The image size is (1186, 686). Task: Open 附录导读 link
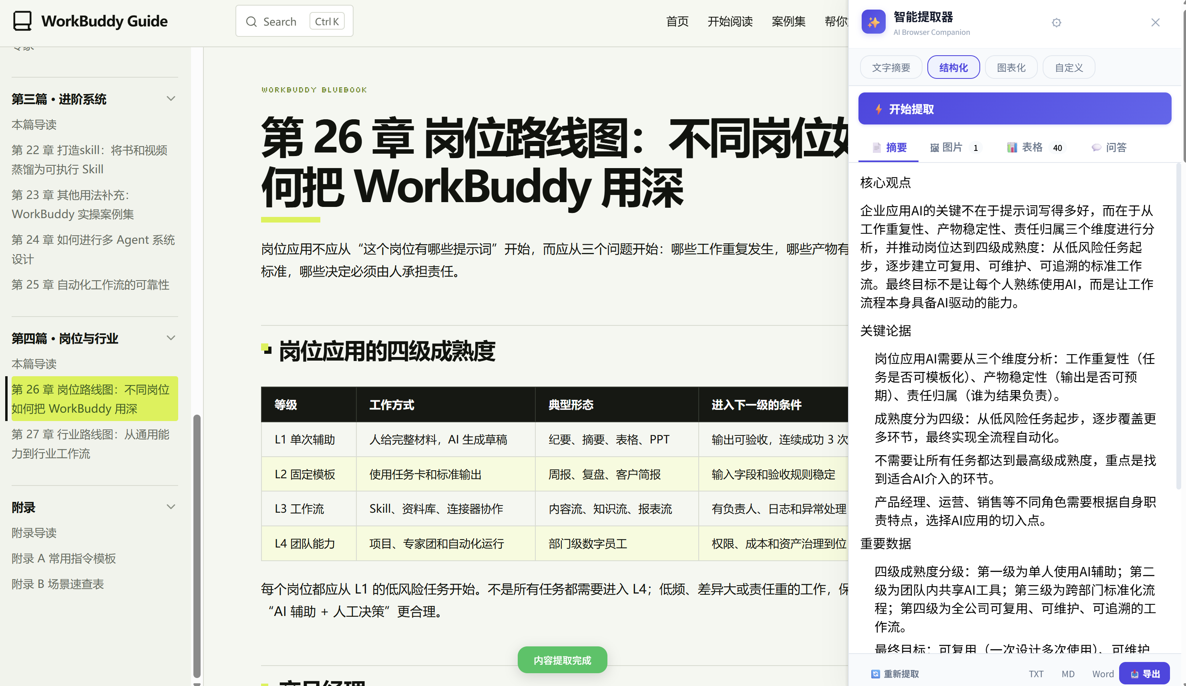[x=34, y=533]
